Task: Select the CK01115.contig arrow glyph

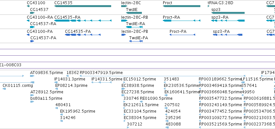Action: coord(4,89)
